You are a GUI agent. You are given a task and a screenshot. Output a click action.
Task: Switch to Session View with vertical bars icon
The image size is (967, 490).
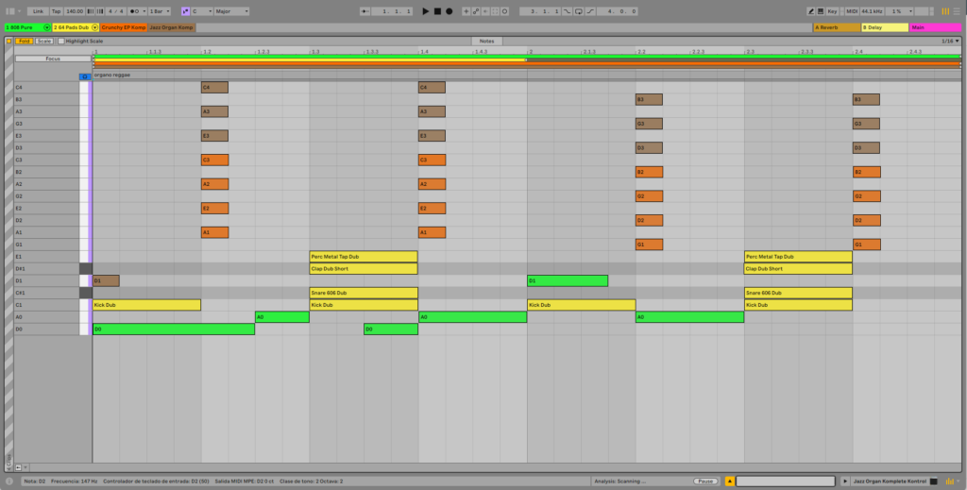[x=945, y=11]
